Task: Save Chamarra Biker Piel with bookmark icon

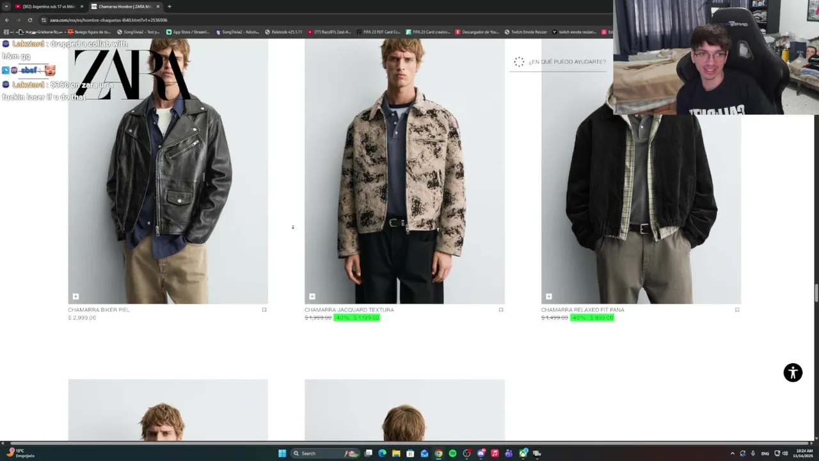Action: [x=264, y=310]
